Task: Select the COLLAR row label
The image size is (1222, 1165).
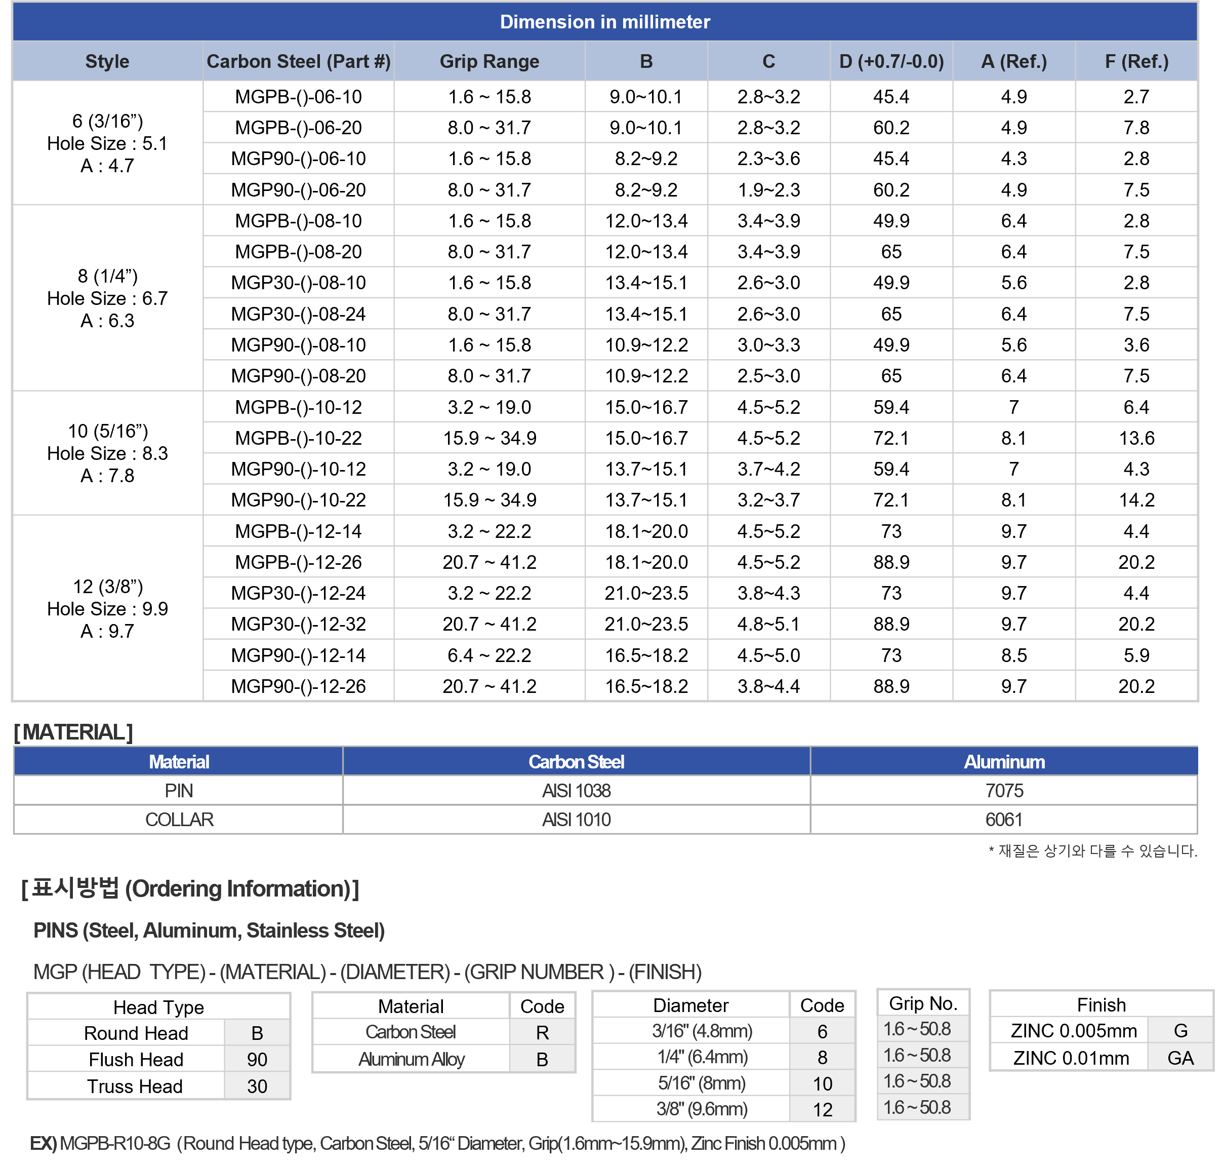Action: [x=179, y=820]
